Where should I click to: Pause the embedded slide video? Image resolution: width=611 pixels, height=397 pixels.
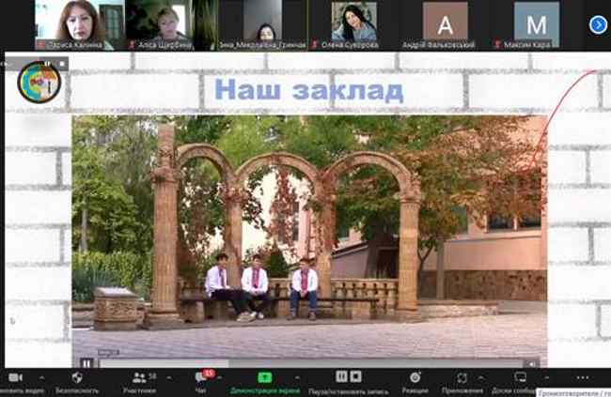86,363
